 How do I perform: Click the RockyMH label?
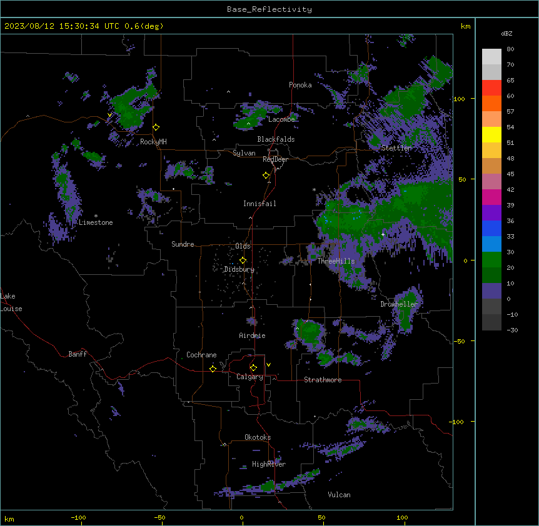153,141
